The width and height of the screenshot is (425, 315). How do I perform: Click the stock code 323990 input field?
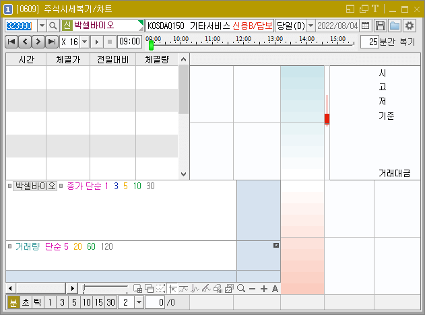point(21,26)
